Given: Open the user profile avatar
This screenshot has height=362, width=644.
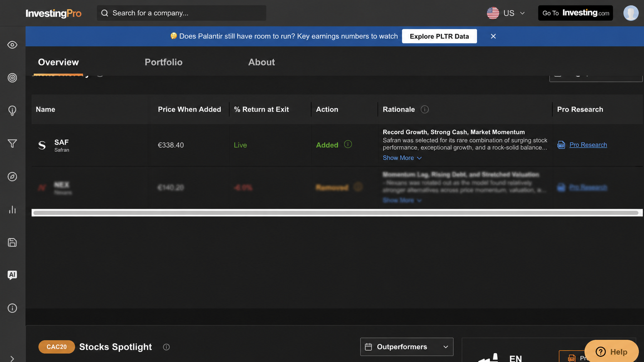Looking at the screenshot, I should point(631,13).
